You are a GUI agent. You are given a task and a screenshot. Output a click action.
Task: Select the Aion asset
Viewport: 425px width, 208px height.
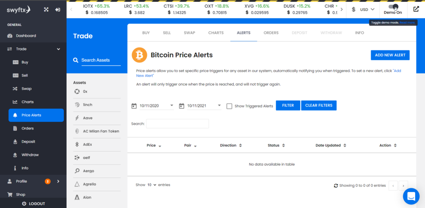point(97,198)
